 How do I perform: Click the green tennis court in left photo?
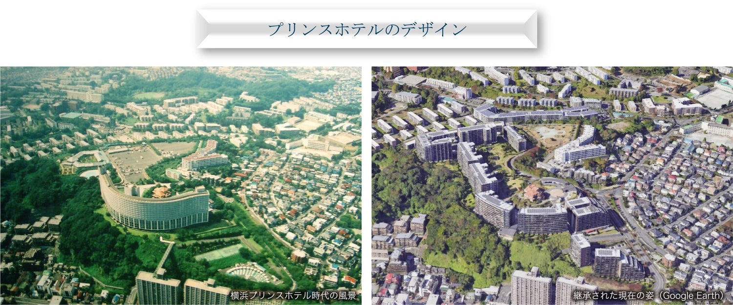(218, 253)
